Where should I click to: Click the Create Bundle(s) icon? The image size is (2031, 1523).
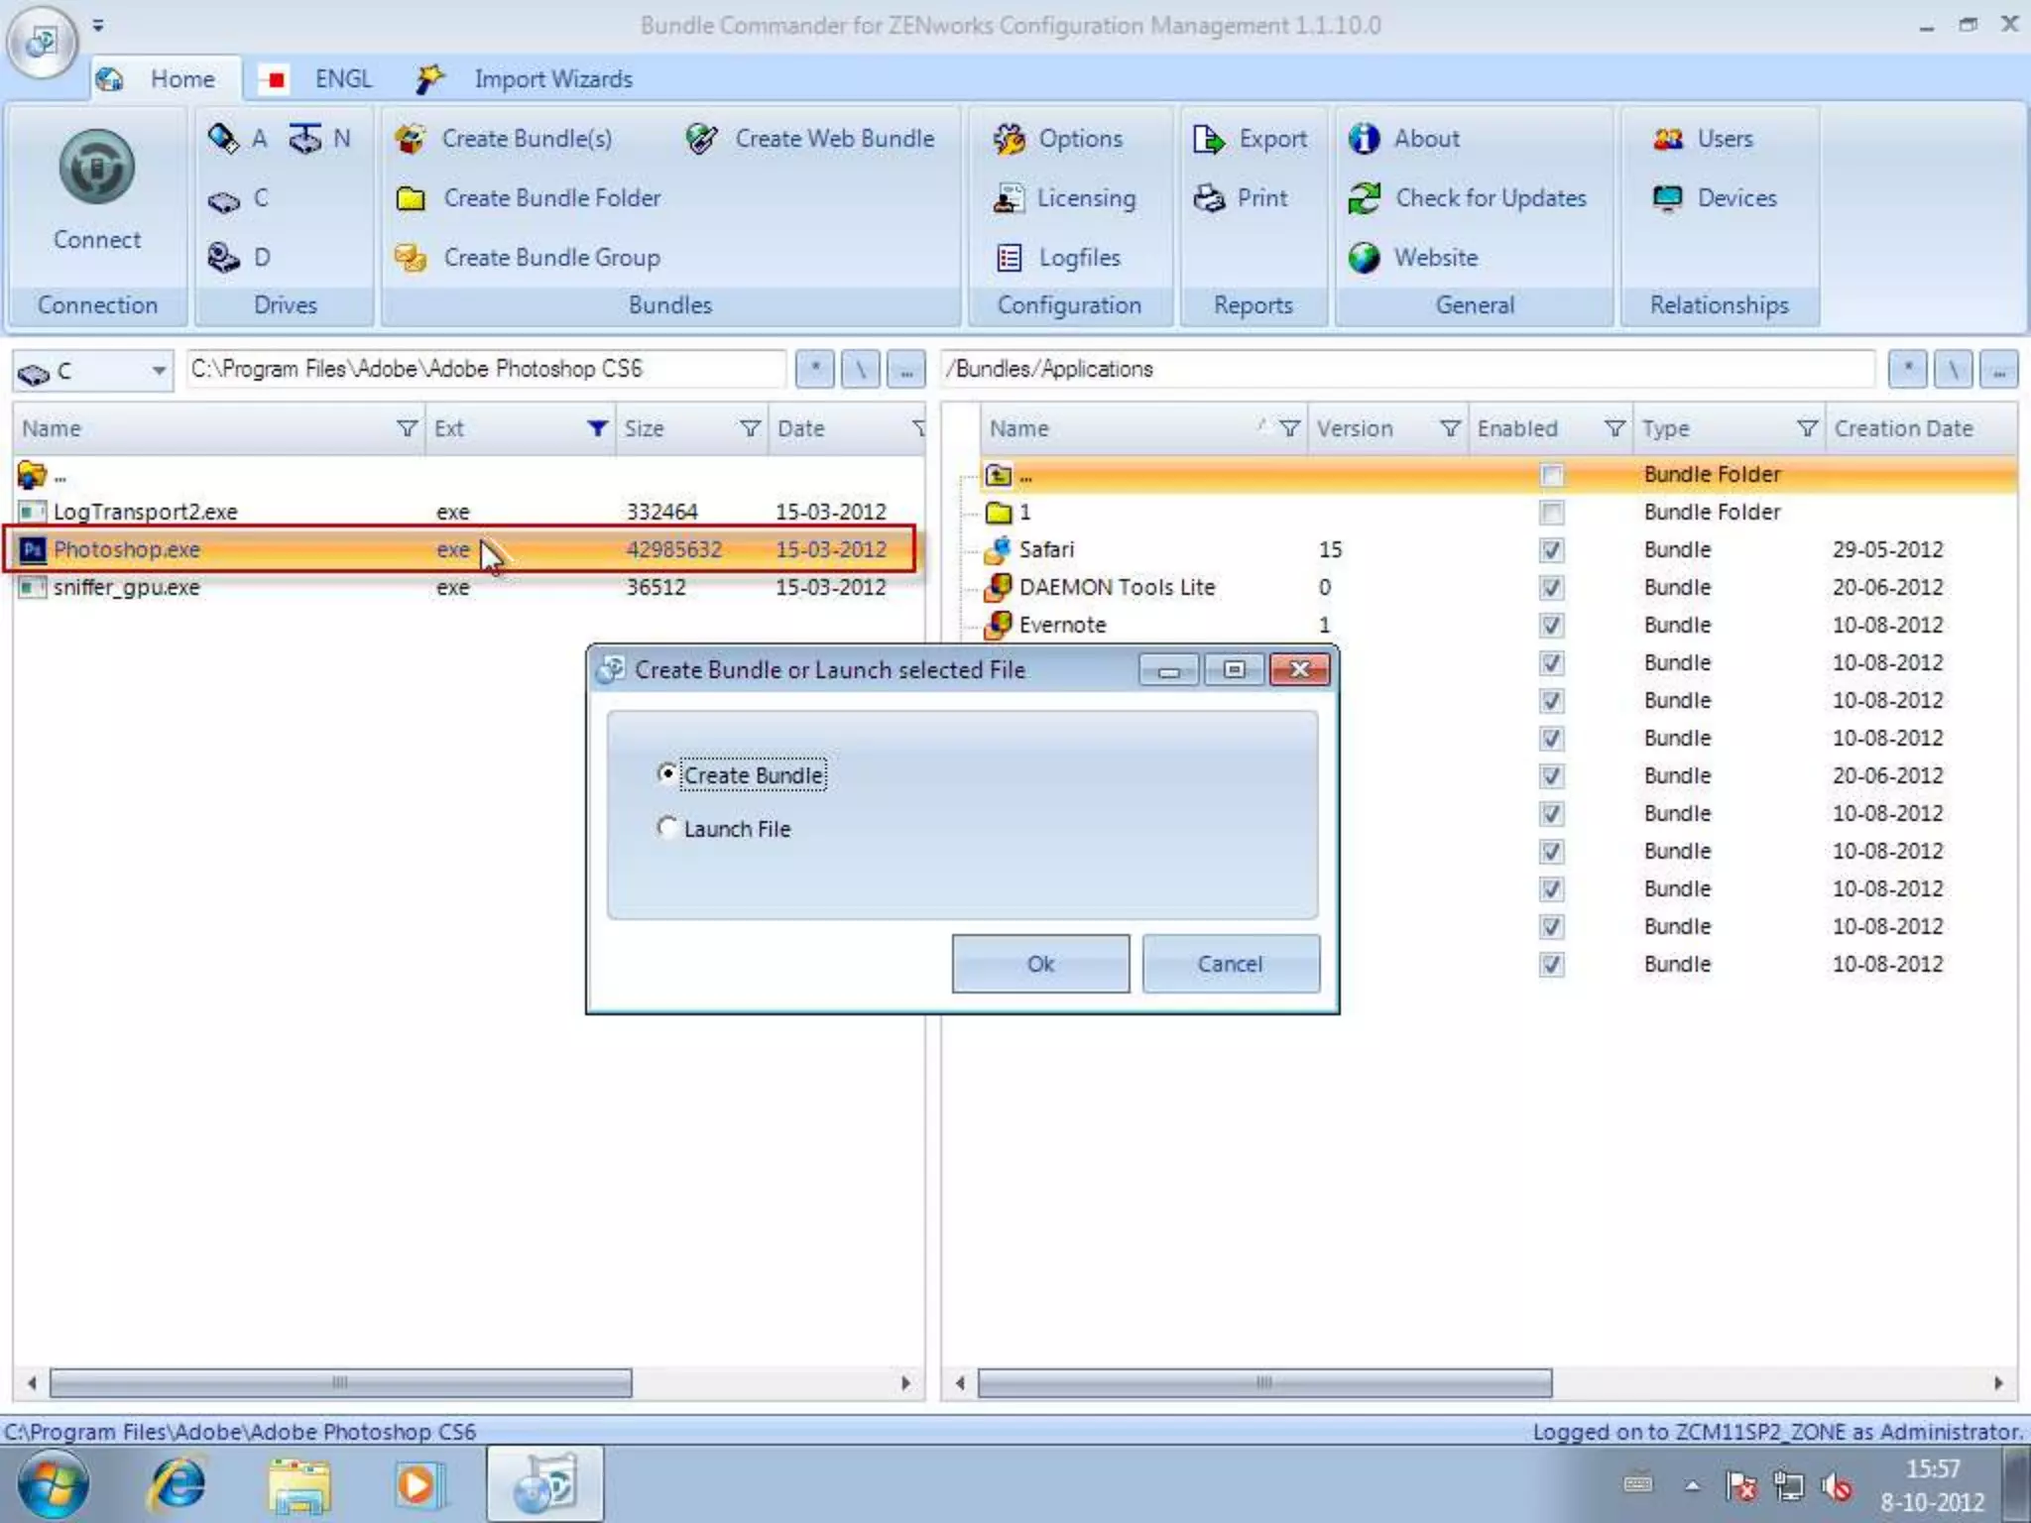[x=411, y=139]
